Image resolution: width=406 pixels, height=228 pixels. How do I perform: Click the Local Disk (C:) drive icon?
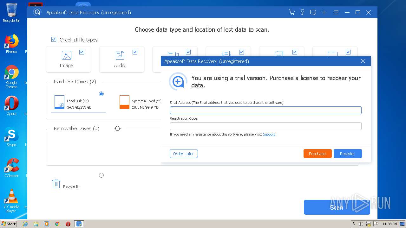click(x=60, y=102)
